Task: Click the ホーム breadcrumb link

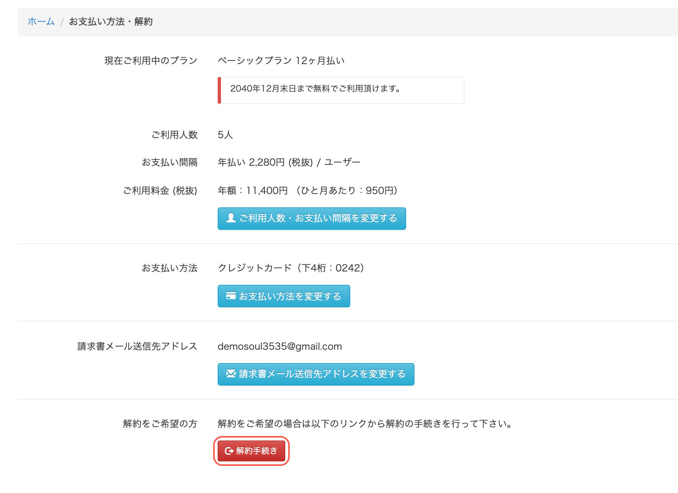Action: coord(41,22)
